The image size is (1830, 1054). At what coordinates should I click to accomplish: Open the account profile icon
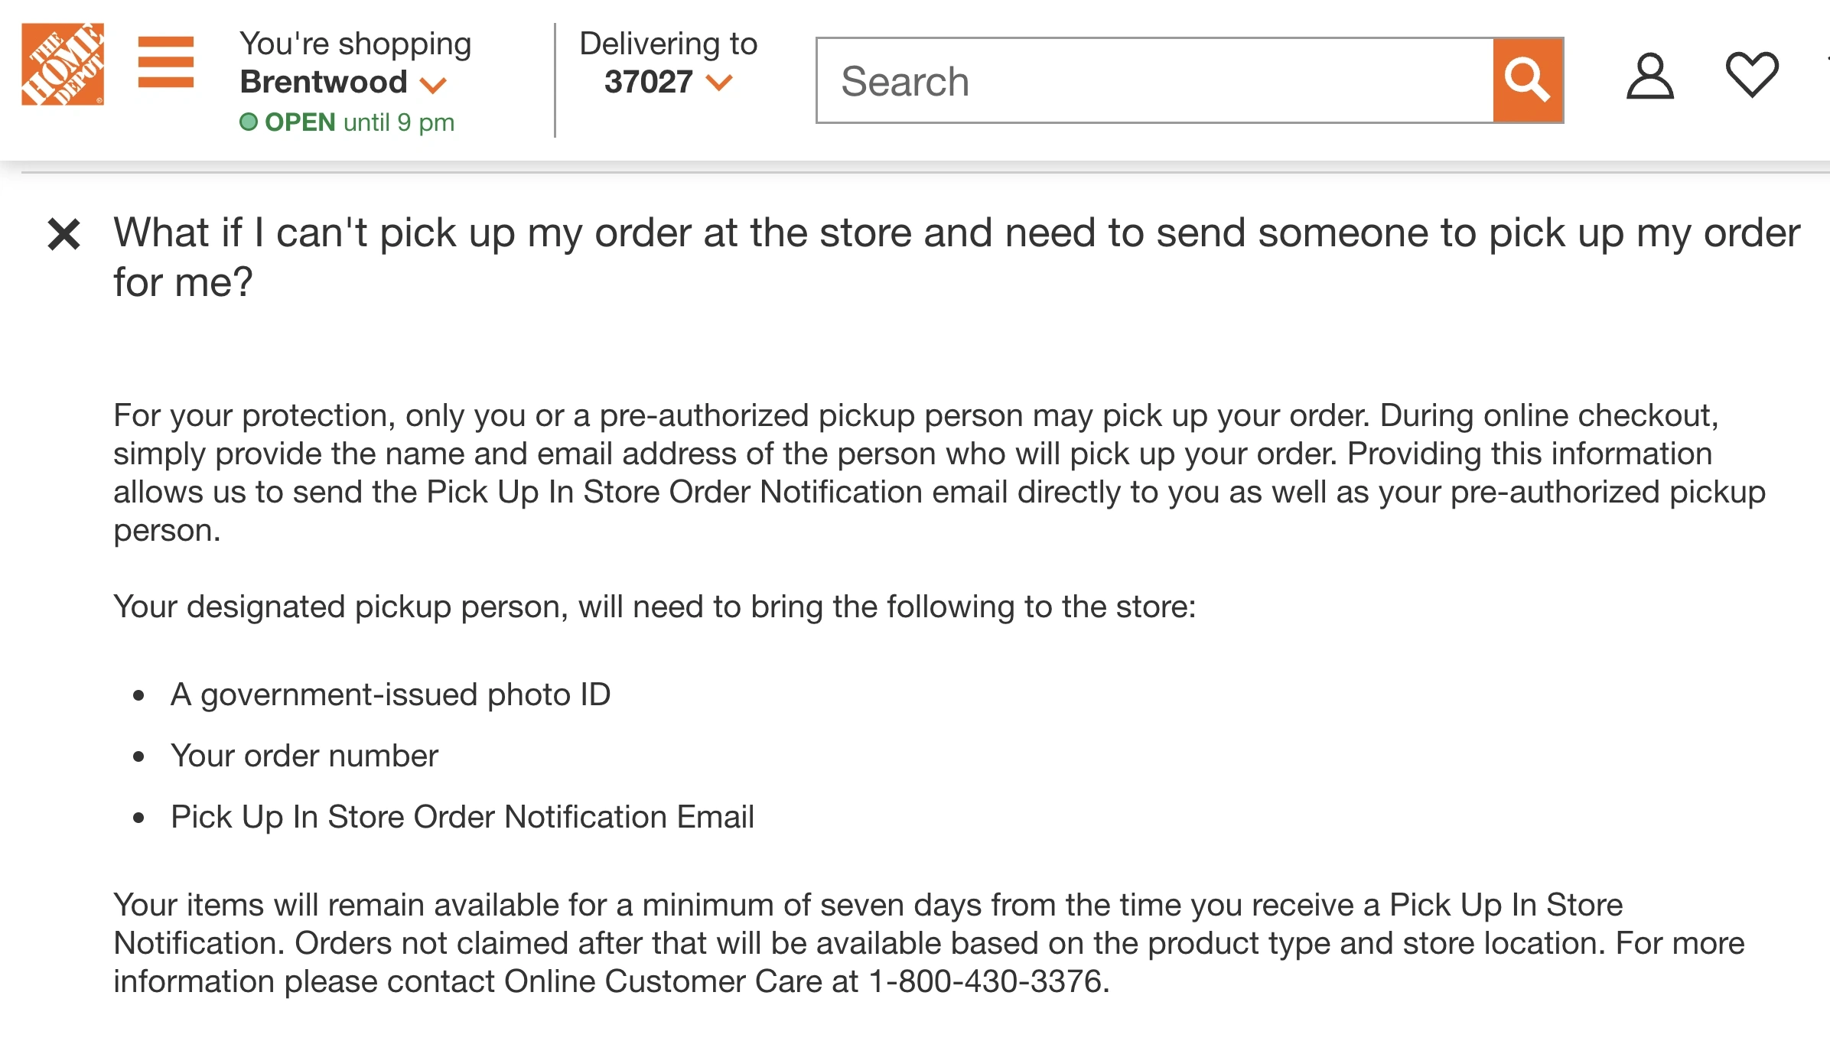coord(1649,76)
